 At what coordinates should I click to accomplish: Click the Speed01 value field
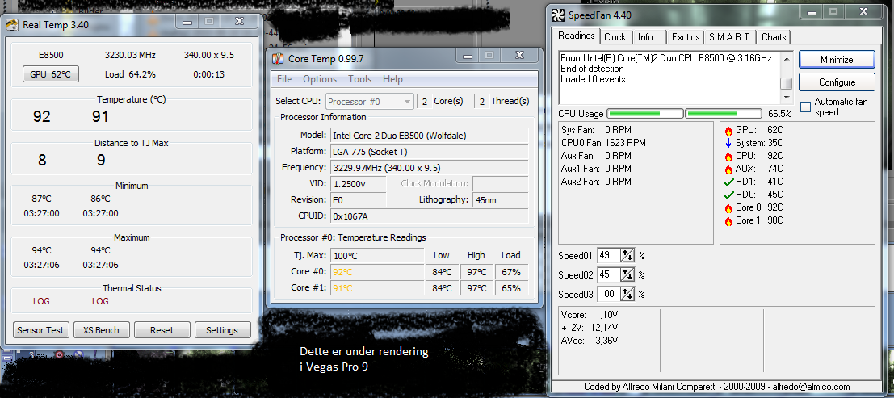[x=608, y=255]
